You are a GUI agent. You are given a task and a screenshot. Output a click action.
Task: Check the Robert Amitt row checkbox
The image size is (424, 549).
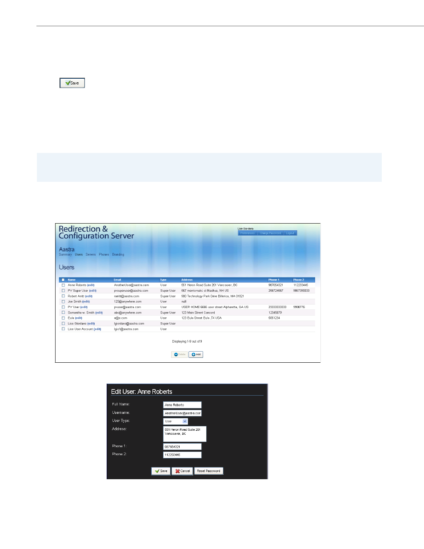pos(63,296)
